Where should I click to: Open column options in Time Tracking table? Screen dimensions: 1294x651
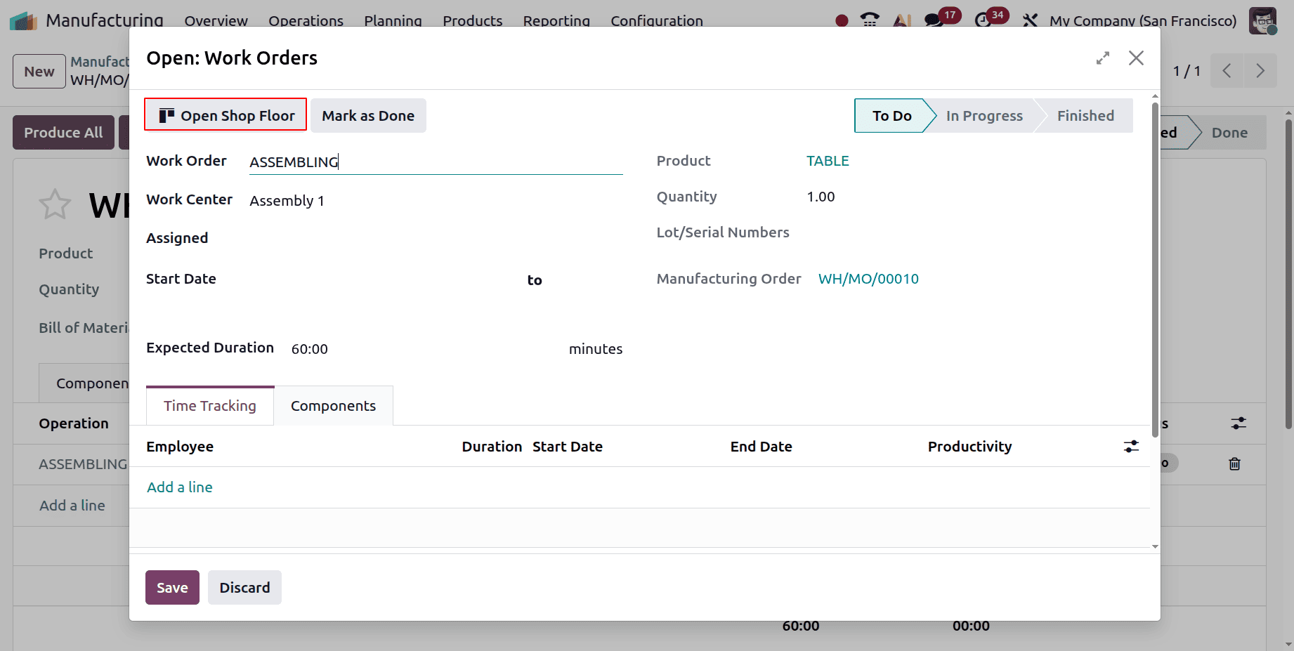click(1131, 447)
